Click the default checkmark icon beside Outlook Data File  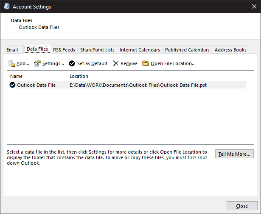coord(12,85)
